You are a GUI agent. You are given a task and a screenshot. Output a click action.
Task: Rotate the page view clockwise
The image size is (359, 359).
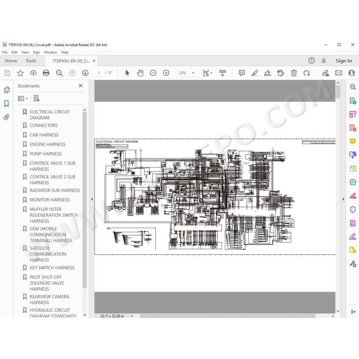307,73
